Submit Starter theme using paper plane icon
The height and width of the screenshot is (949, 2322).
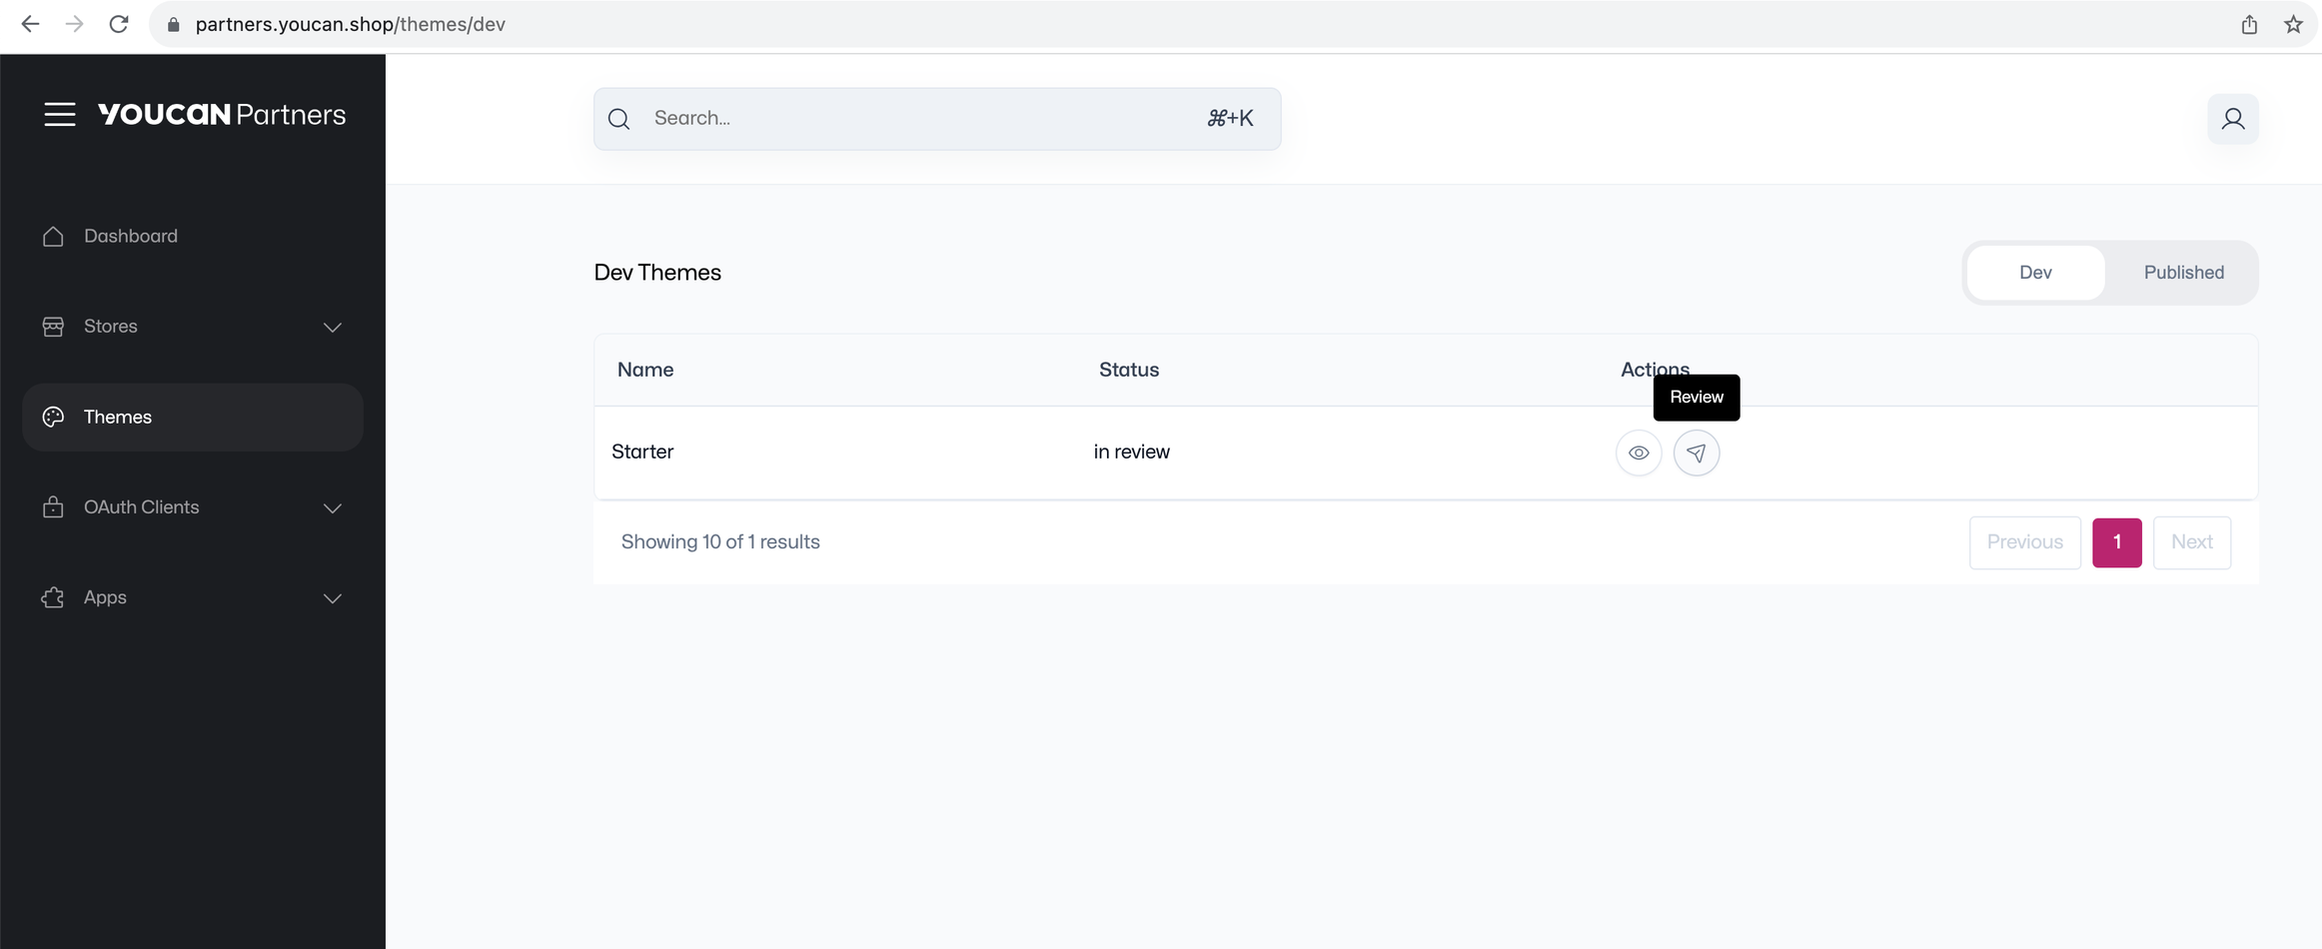[x=1697, y=452]
